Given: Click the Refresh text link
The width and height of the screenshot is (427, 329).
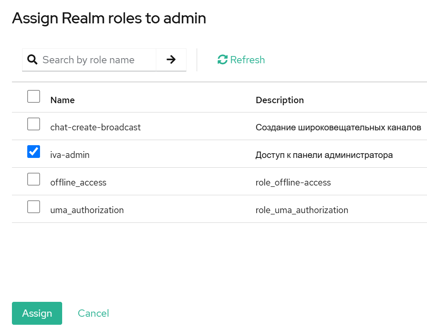Looking at the screenshot, I should click(247, 59).
